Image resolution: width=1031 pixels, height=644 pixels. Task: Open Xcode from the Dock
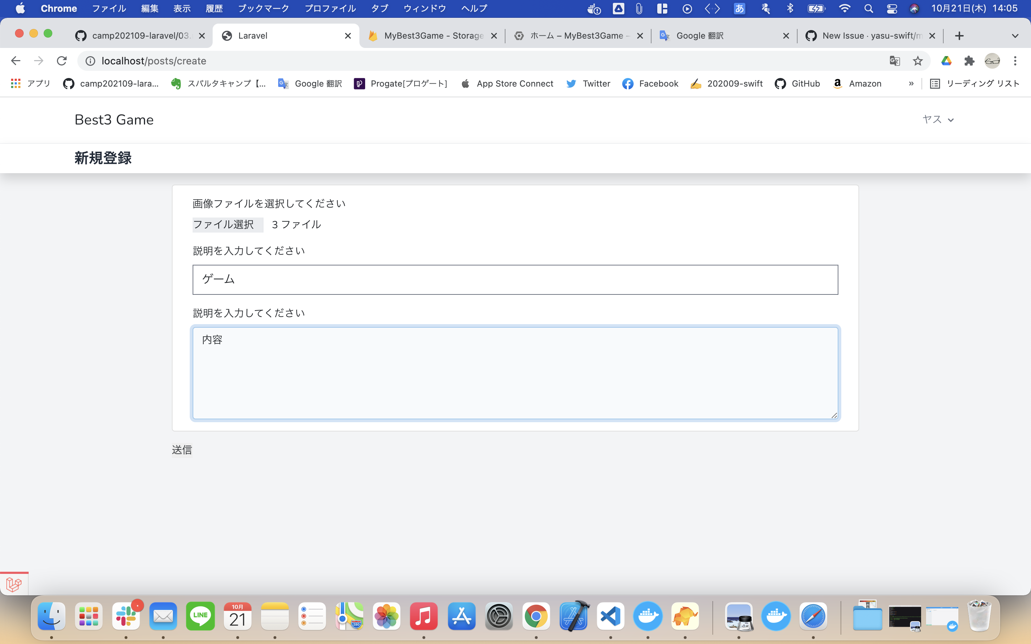point(573,616)
